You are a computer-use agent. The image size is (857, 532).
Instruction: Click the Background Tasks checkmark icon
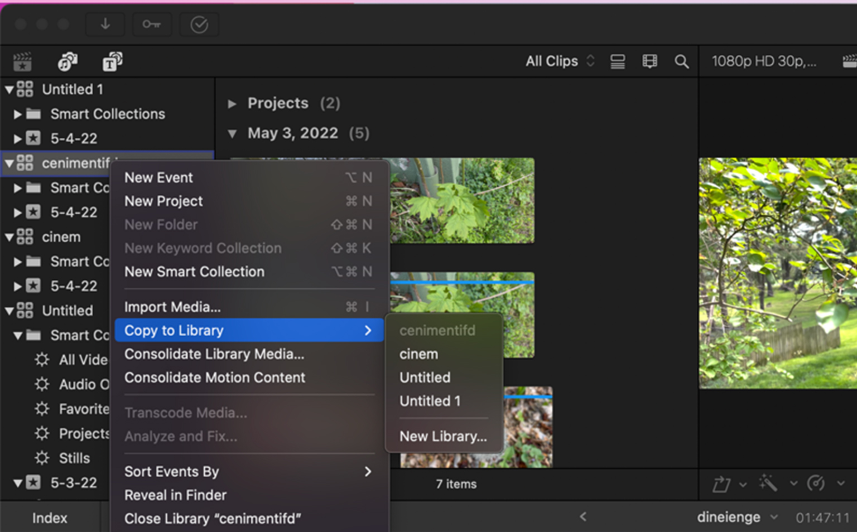coord(199,25)
